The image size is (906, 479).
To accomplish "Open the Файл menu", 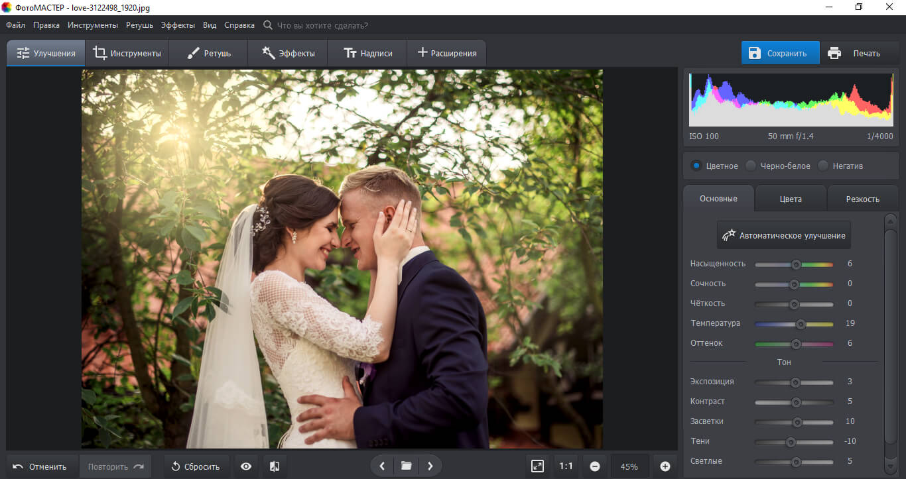I will pos(16,25).
